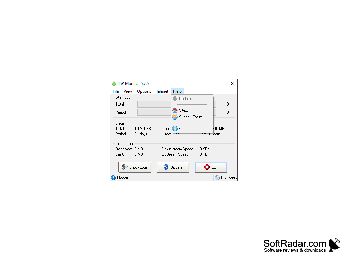Image resolution: width=348 pixels, height=261 pixels.
Task: Click the refresh arrows icon on Update button
Action: [x=166, y=167]
